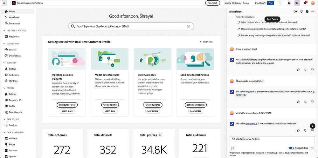Click the search bar help icon

click(x=188, y=26)
